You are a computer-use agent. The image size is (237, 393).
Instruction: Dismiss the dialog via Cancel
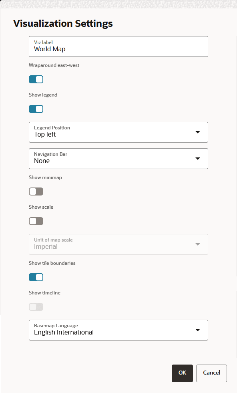tap(211, 373)
